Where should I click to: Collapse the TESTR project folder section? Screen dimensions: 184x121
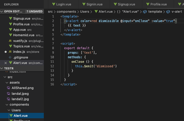(x=2, y=68)
